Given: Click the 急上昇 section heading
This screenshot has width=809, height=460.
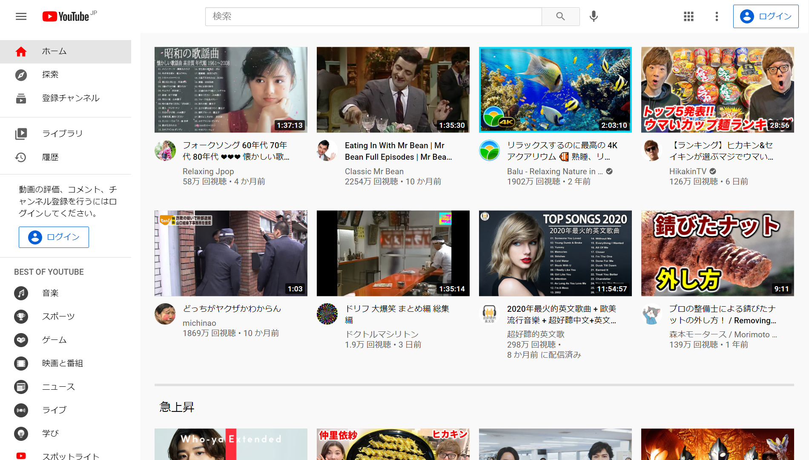Looking at the screenshot, I should [x=177, y=407].
